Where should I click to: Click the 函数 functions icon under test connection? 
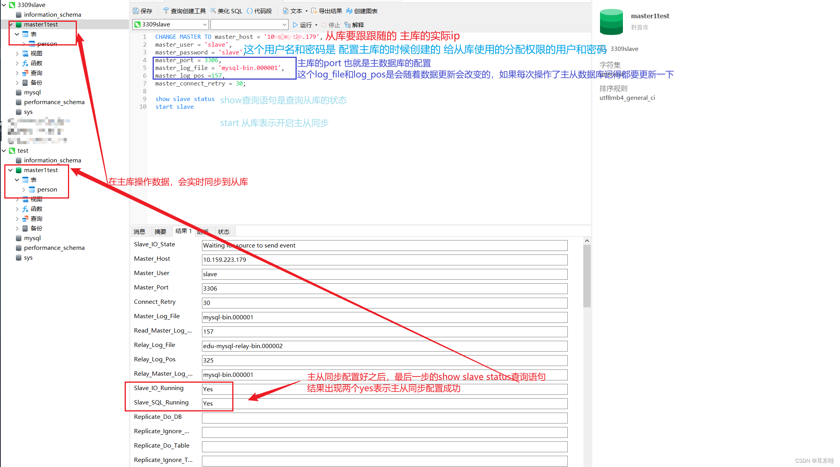25,209
